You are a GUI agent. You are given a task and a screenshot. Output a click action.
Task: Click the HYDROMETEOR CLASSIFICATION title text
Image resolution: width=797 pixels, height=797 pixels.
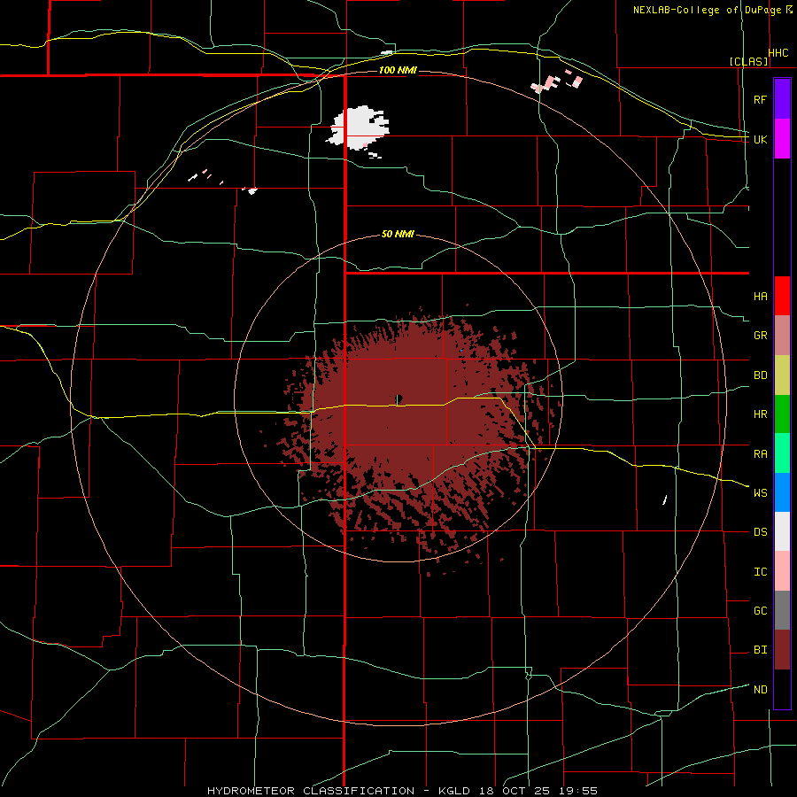tap(311, 791)
